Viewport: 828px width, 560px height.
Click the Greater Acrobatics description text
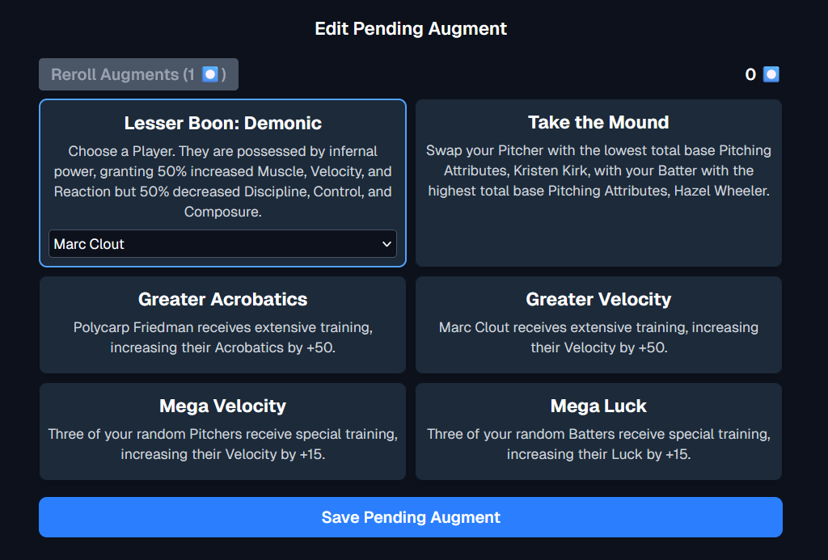(222, 336)
